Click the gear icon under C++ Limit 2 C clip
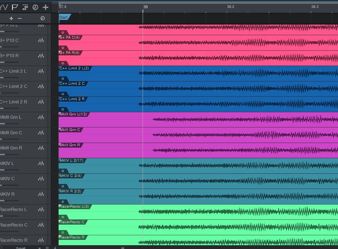This screenshot has height=249, width=338. click(x=63, y=94)
